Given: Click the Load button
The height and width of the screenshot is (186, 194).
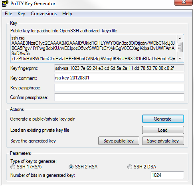Looking at the screenshot, I should point(163,130).
